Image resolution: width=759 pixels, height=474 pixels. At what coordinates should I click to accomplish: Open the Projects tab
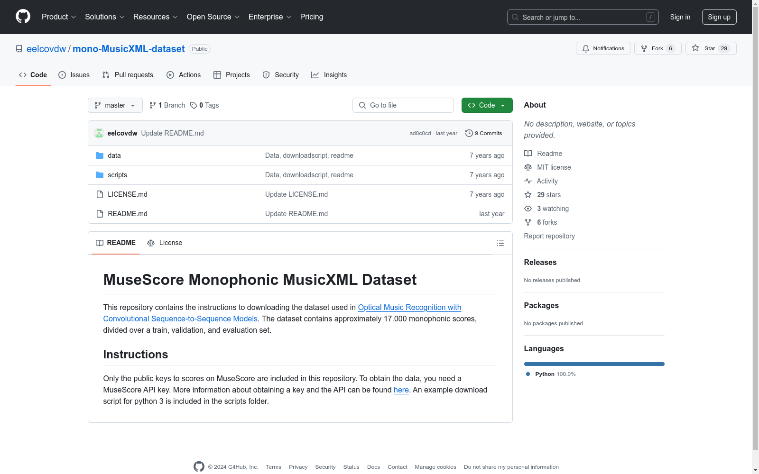pos(231,75)
